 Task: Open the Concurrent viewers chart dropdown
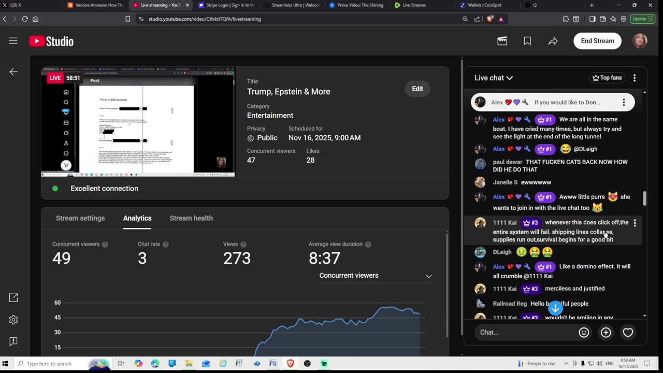click(x=376, y=276)
